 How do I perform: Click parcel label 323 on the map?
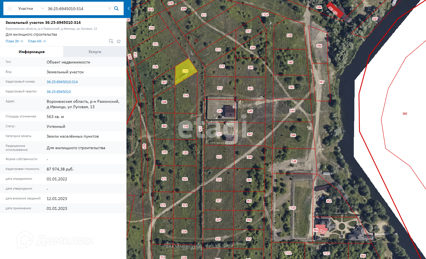219,157
